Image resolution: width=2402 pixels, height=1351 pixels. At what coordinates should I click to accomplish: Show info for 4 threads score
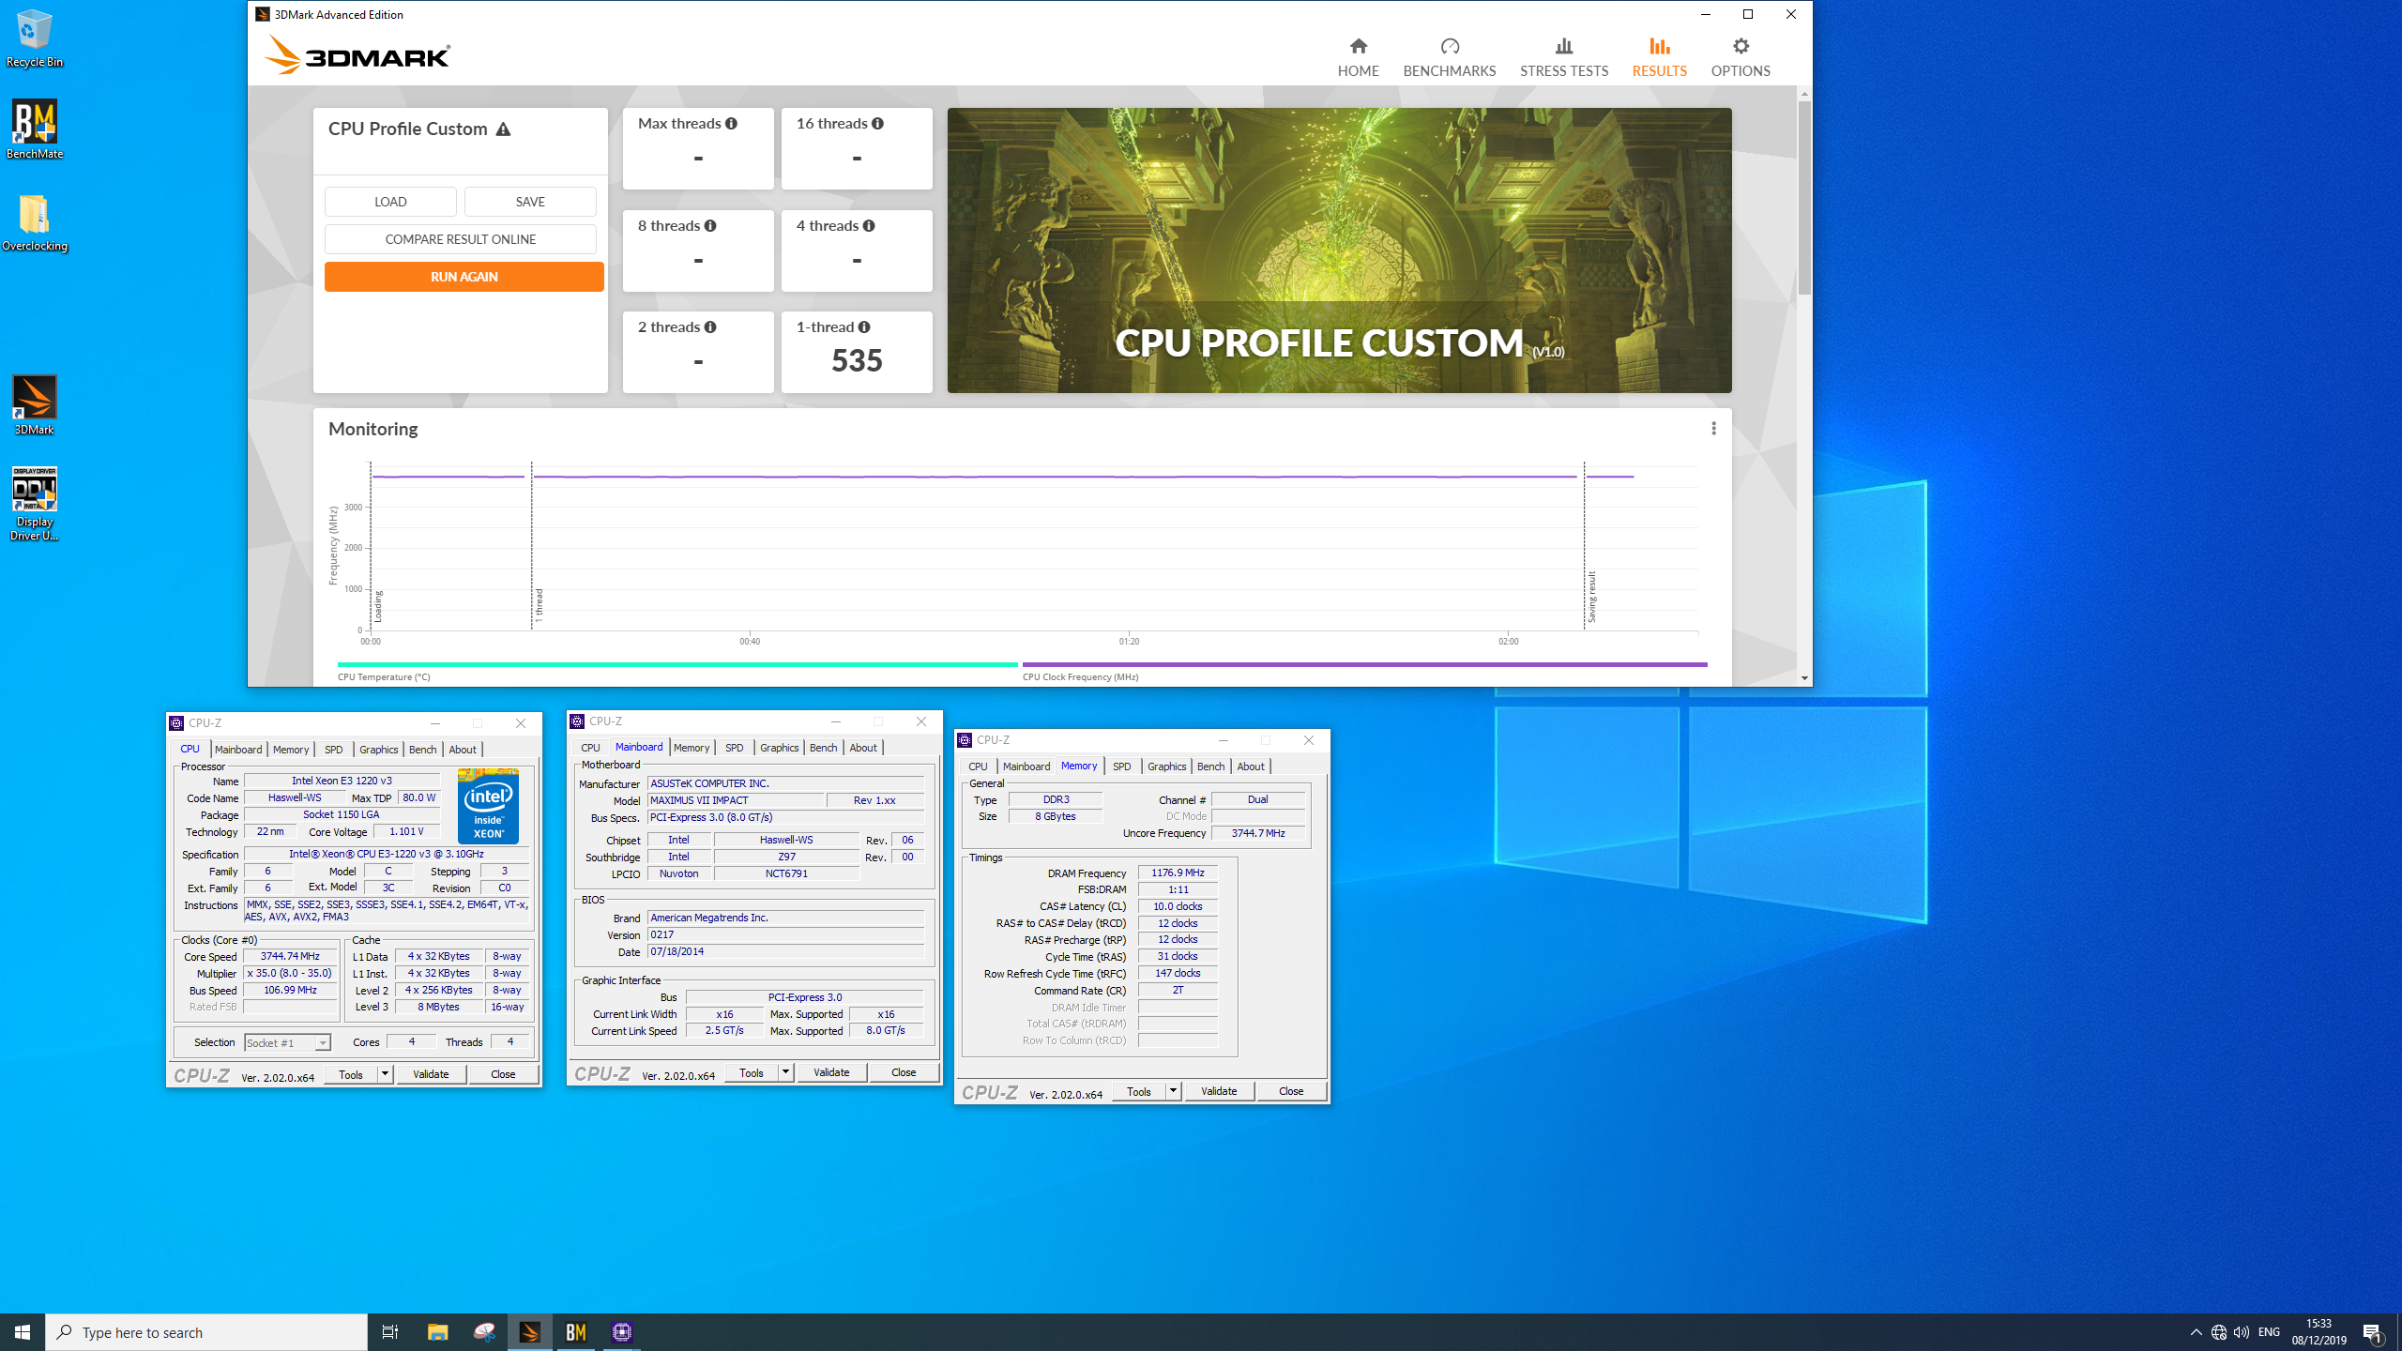[869, 226]
